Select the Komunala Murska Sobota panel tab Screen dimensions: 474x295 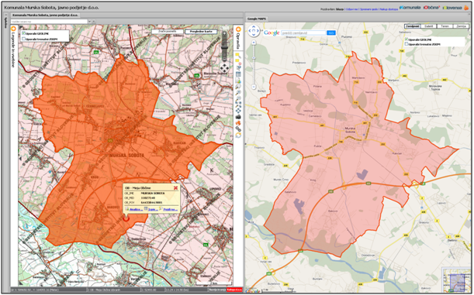point(45,15)
